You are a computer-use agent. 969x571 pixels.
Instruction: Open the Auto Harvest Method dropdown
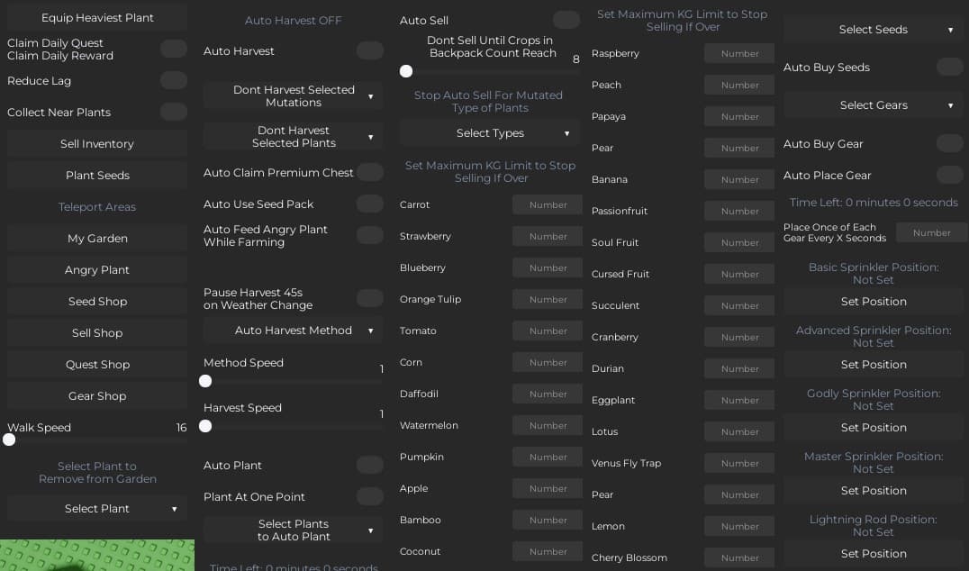[293, 331]
